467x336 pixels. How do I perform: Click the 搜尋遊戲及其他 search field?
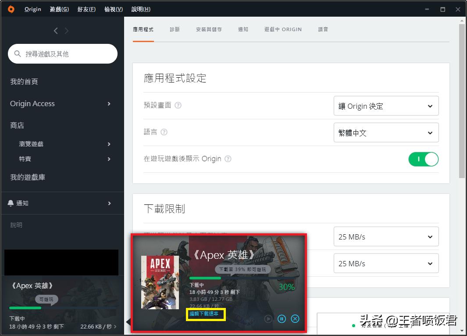click(63, 54)
